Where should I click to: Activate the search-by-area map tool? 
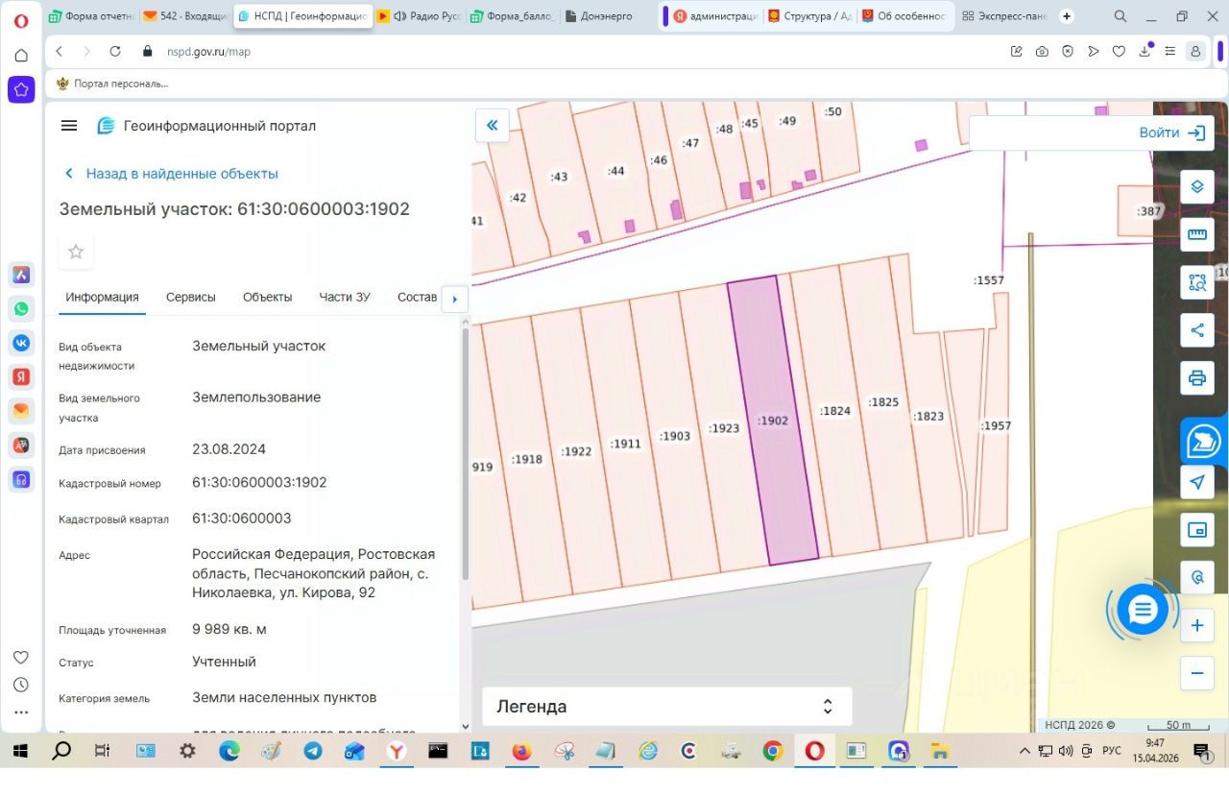point(1196,282)
